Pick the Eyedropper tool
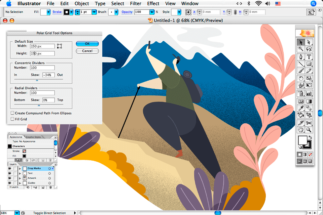This screenshot has height=215, width=323. coord(300,108)
